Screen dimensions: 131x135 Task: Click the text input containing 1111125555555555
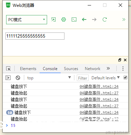click(x=35, y=36)
